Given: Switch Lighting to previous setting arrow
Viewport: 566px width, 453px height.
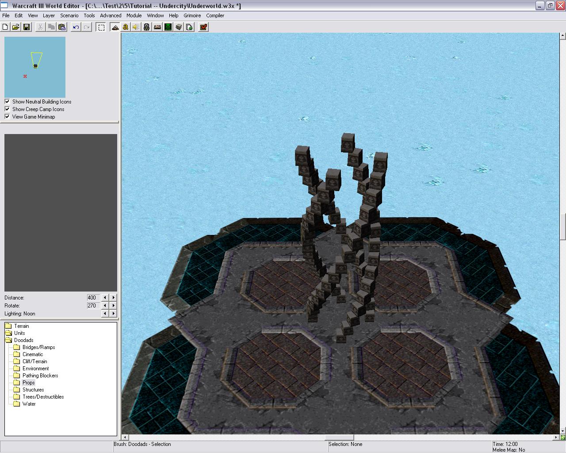Looking at the screenshot, I should click(x=105, y=313).
